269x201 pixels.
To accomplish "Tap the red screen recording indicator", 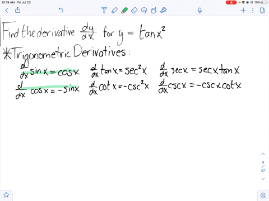I will pyautogui.click(x=231, y=2).
